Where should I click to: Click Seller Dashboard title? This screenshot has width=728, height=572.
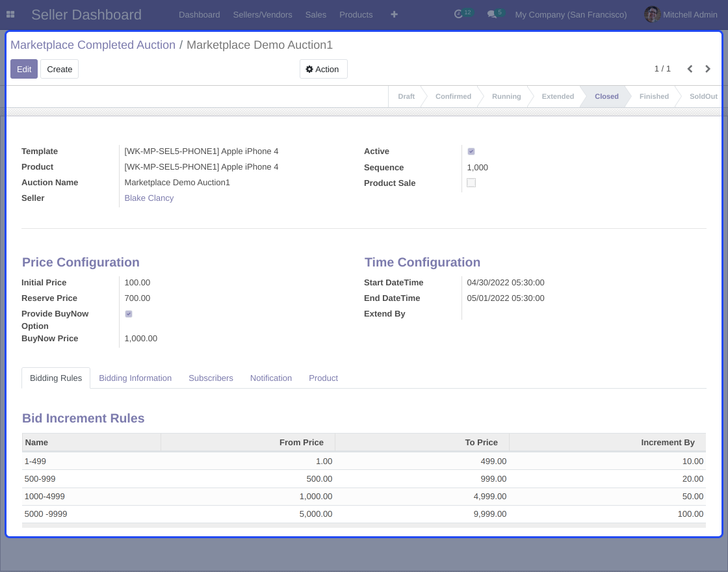click(x=86, y=14)
